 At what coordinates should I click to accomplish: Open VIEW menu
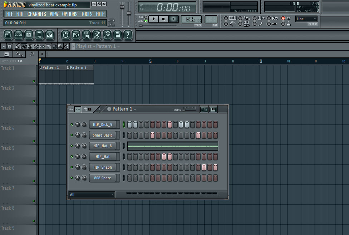(54, 14)
